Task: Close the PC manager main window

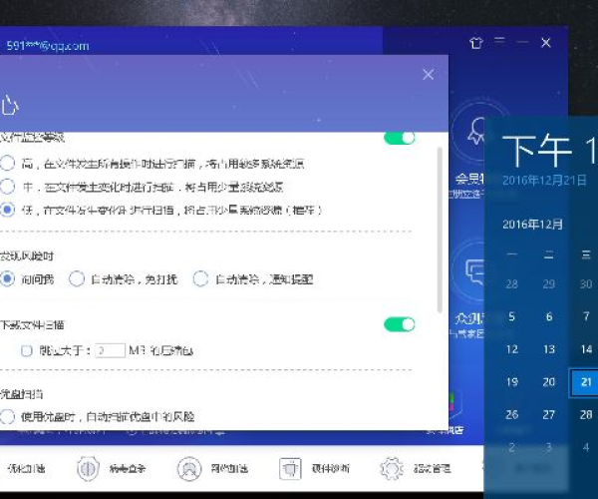Action: (x=546, y=43)
